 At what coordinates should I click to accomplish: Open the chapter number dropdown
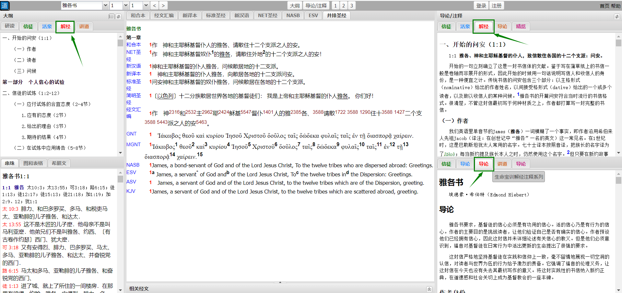[x=125, y=6]
